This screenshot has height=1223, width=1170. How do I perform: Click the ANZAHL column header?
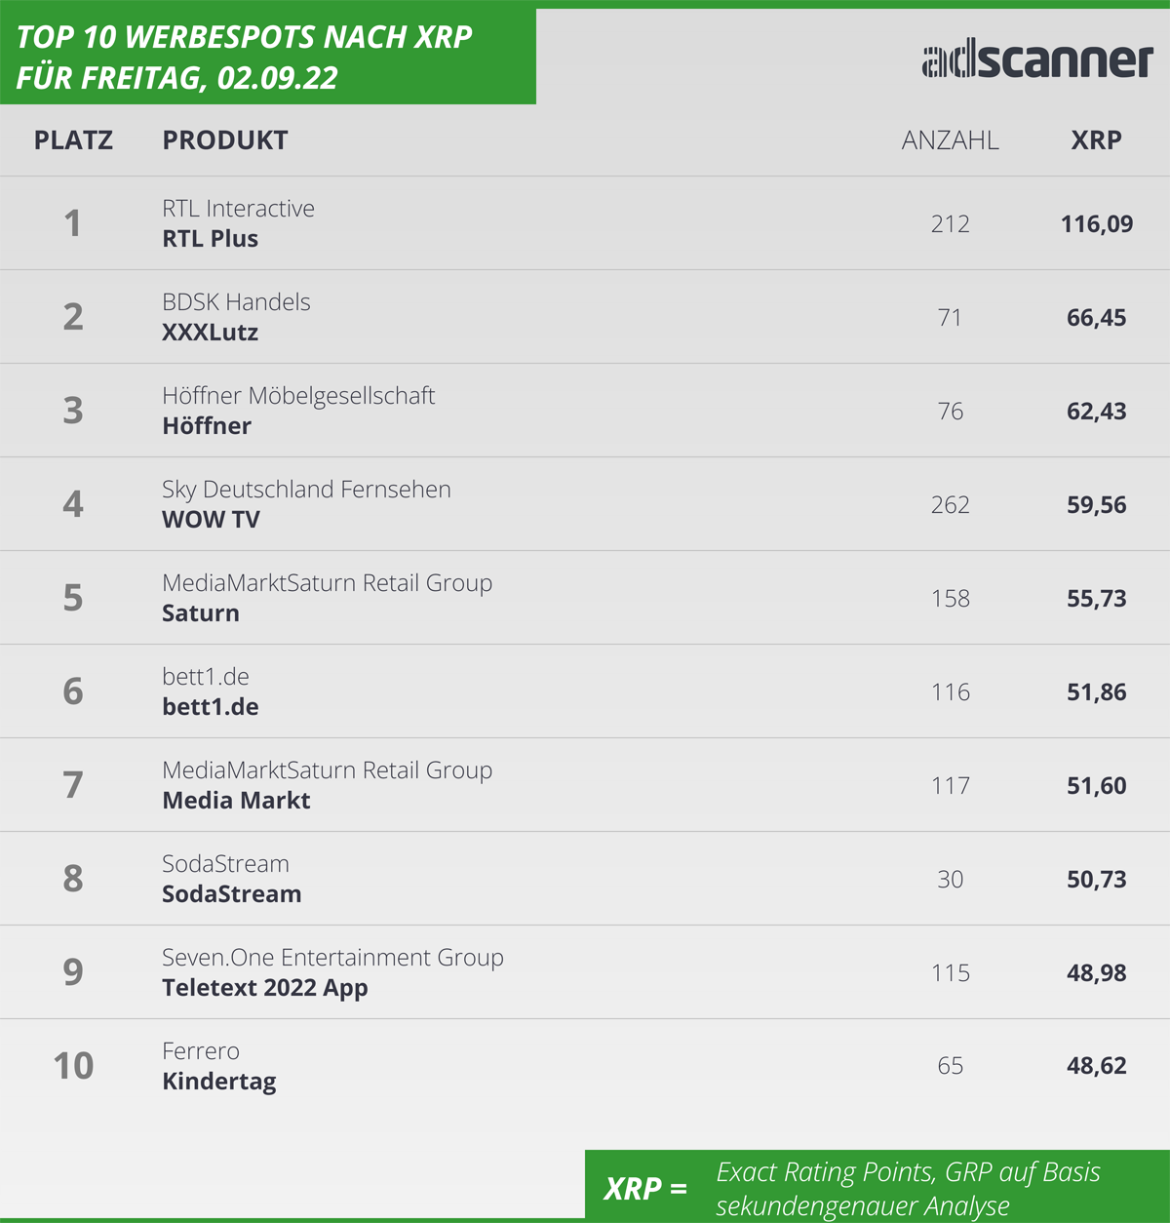pyautogui.click(x=950, y=140)
